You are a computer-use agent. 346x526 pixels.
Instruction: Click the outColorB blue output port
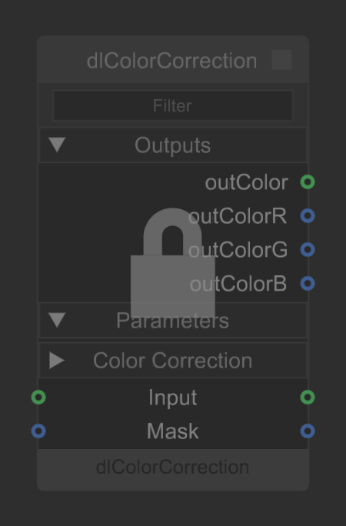(308, 284)
